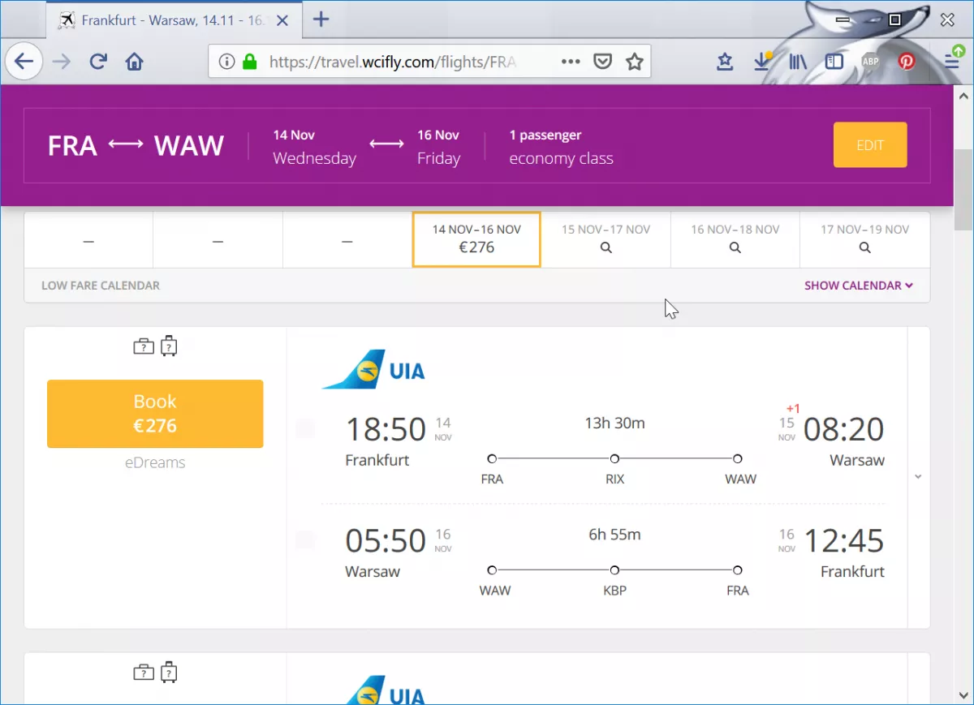This screenshot has width=974, height=705.
Task: Expand SHOW CALENDAR chevron
Action: click(909, 286)
